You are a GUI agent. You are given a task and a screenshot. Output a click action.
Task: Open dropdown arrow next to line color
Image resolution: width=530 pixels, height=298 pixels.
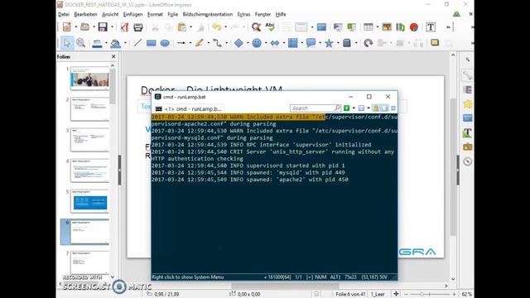click(x=107, y=43)
